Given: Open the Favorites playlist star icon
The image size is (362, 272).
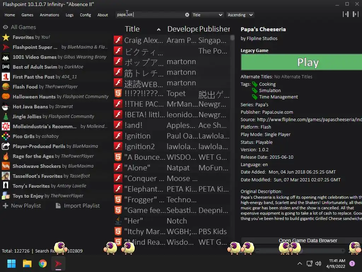Looking at the screenshot, I should pyautogui.click(x=6, y=37).
